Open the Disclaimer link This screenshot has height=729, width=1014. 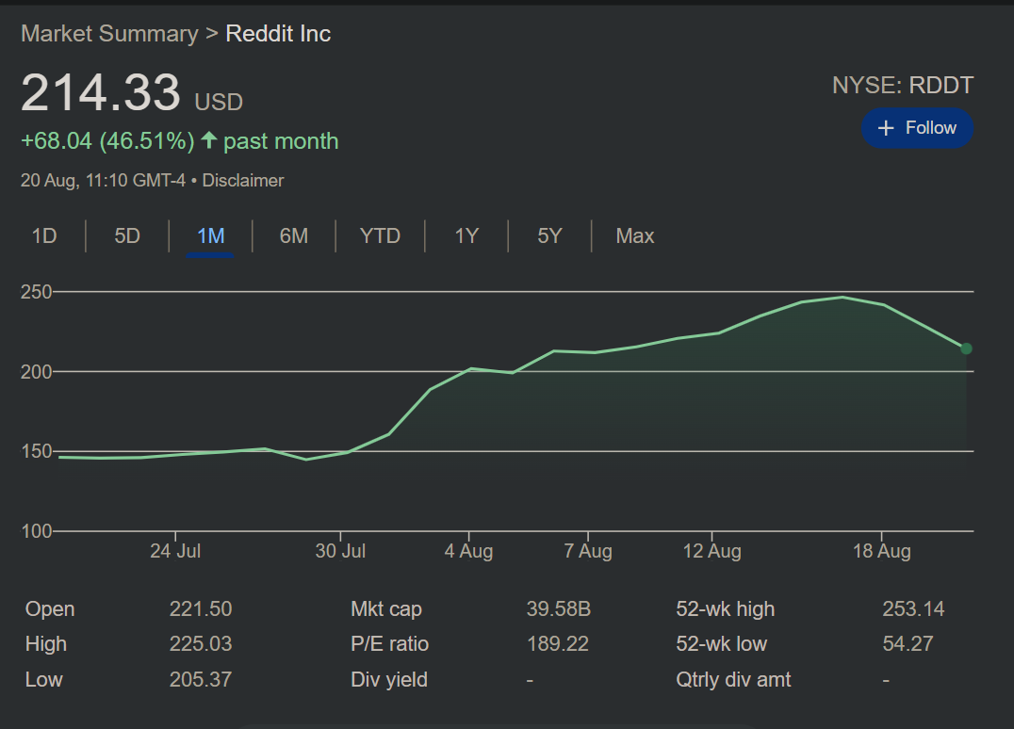tap(243, 180)
